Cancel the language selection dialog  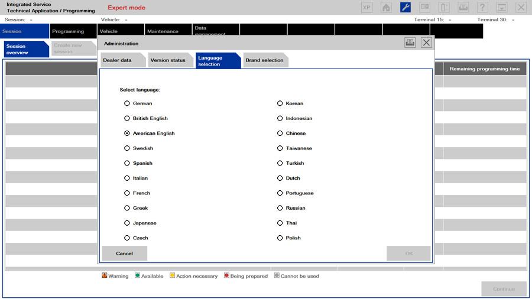click(x=125, y=253)
